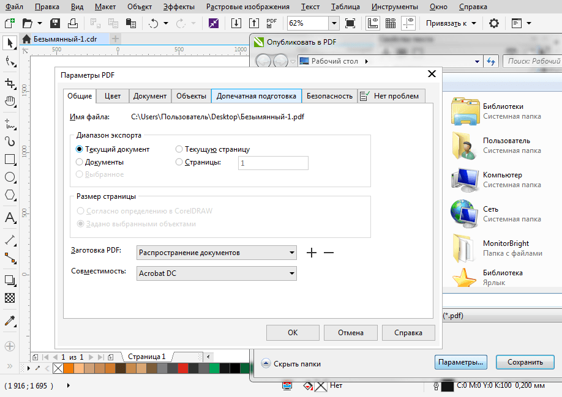
Task: Select the Crop tool
Action: coord(10,83)
